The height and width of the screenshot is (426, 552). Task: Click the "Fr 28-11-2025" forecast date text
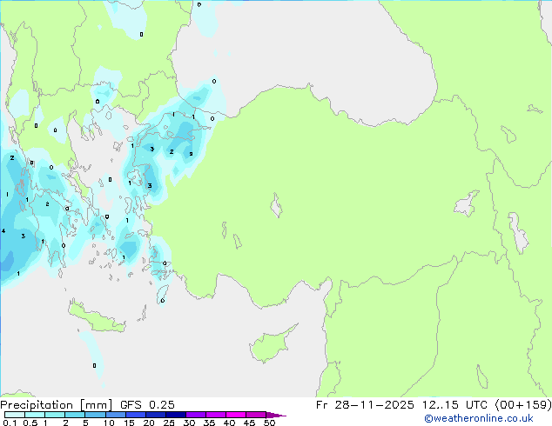click(x=365, y=405)
